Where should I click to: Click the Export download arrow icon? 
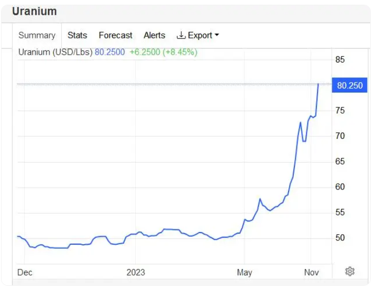click(x=181, y=35)
